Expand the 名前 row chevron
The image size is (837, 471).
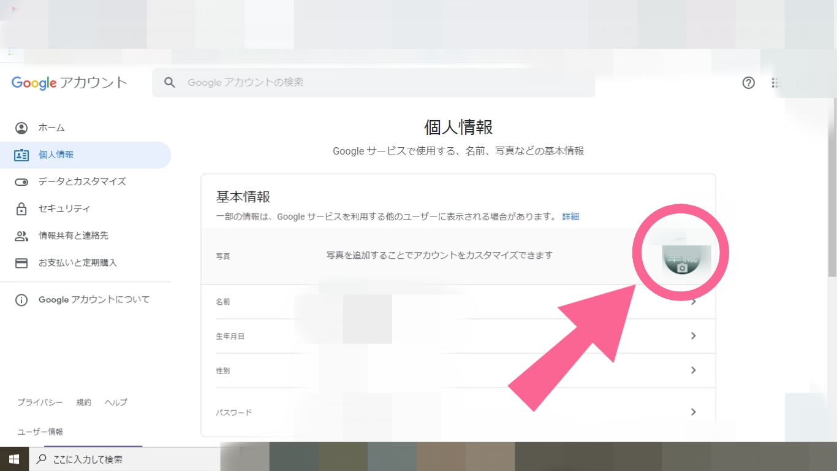click(x=694, y=302)
